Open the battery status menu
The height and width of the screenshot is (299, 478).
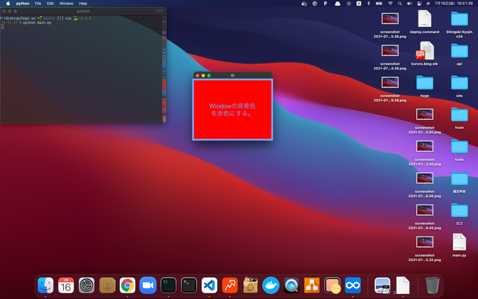click(379, 3)
